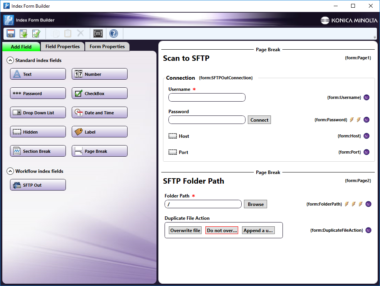Add a Password index field
Viewport: 380px width, 286px height.
[38, 94]
